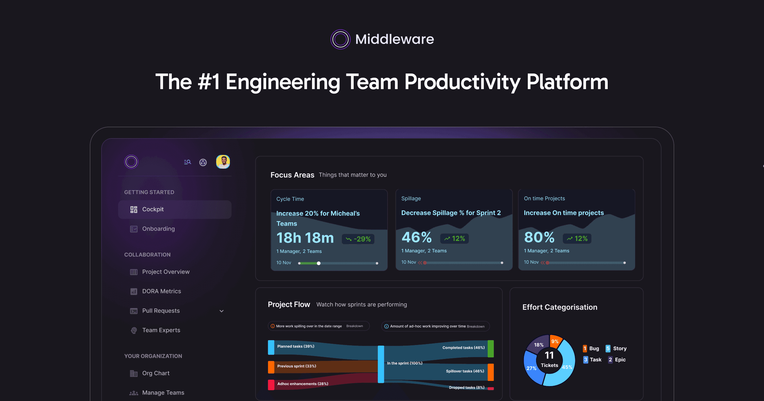
Task: Click the Cockpit dashboard icon
Action: pos(134,209)
